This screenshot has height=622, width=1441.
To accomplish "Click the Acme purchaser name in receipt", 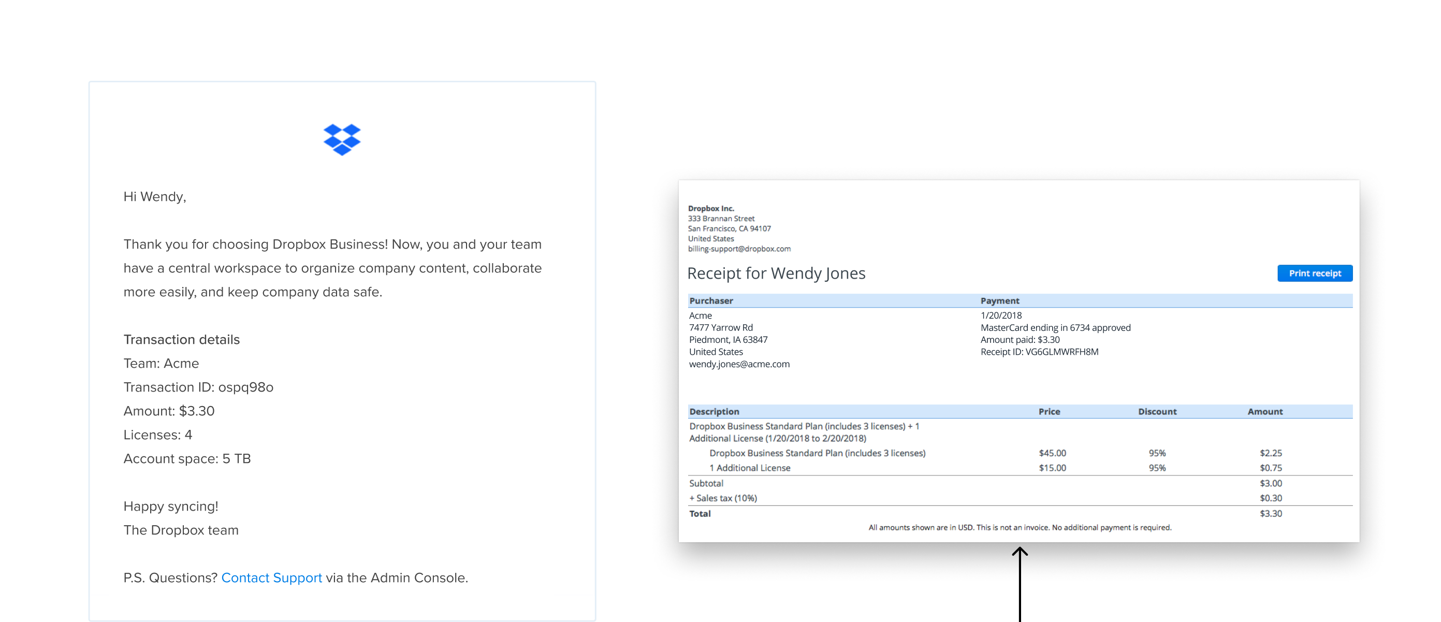I will pyautogui.click(x=701, y=315).
